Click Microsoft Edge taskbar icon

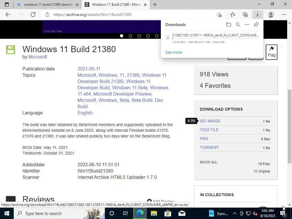tap(140, 213)
